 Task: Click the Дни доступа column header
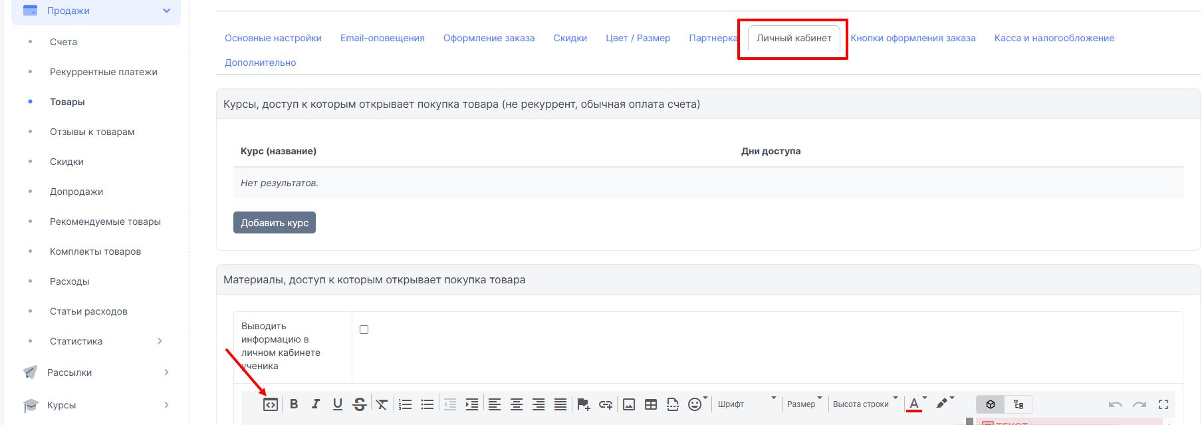point(771,151)
